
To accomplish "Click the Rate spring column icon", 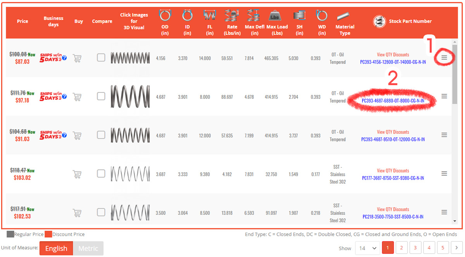I will click(232, 16).
